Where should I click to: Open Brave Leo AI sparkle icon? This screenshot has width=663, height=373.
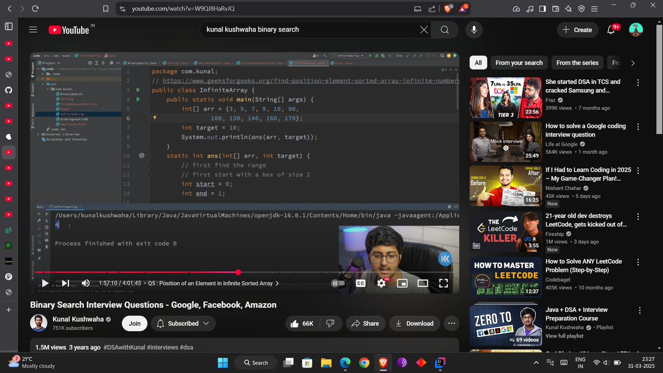[569, 9]
